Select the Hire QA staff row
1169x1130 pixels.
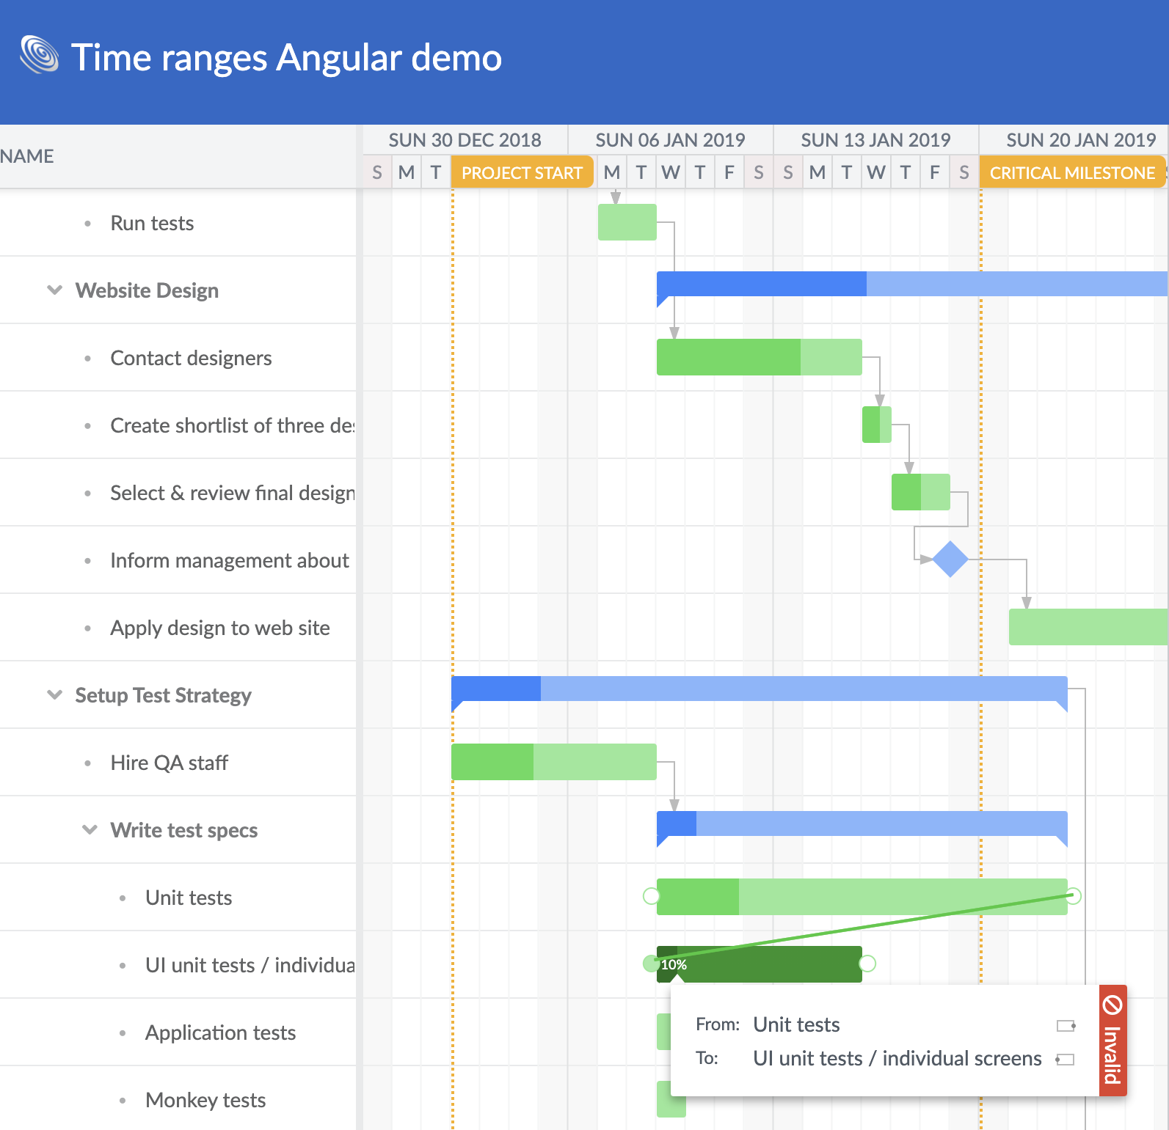click(x=178, y=763)
